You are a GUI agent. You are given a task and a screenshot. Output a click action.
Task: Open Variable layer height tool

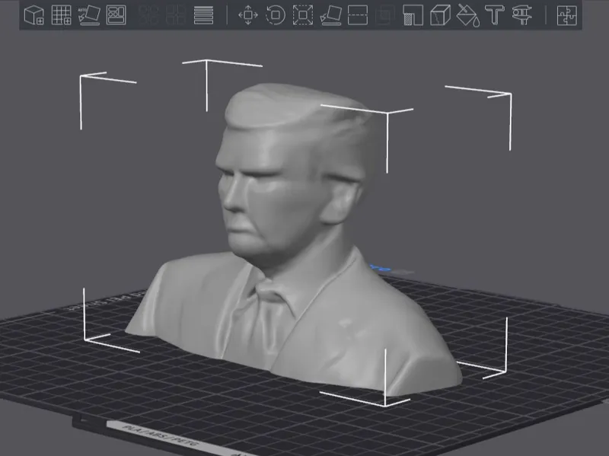(x=203, y=15)
